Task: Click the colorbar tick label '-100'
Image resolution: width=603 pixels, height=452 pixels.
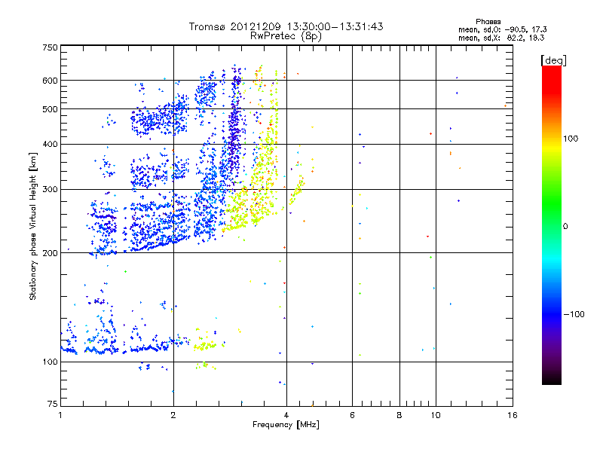Action: (x=574, y=314)
